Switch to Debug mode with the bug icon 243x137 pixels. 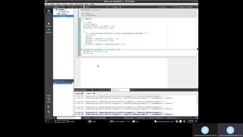pyautogui.click(x=49, y=24)
